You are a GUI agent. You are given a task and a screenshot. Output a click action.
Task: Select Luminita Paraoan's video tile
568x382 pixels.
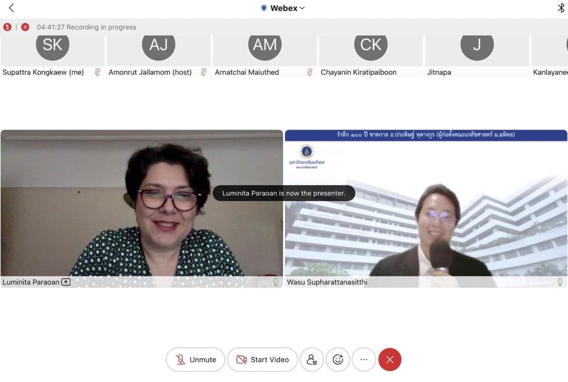point(141,204)
